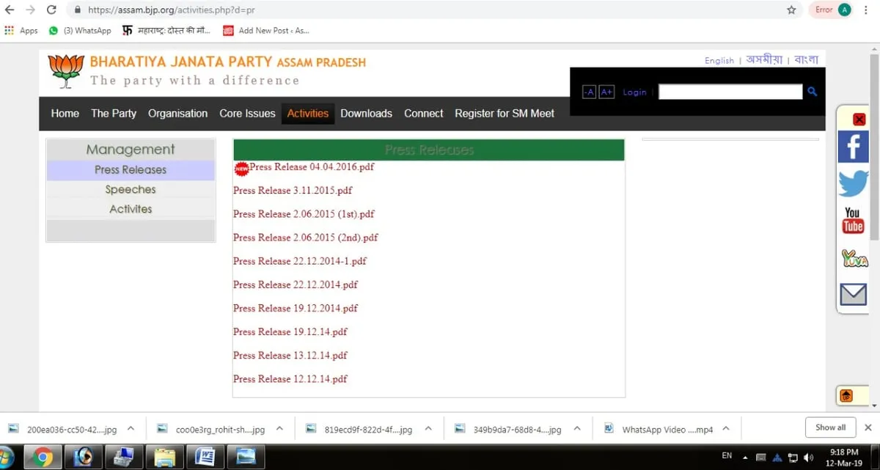The width and height of the screenshot is (880, 470).
Task: Click the Login link
Action: 634,92
